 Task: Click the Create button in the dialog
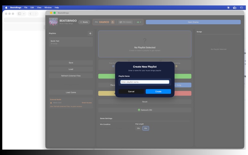[x=158, y=91]
